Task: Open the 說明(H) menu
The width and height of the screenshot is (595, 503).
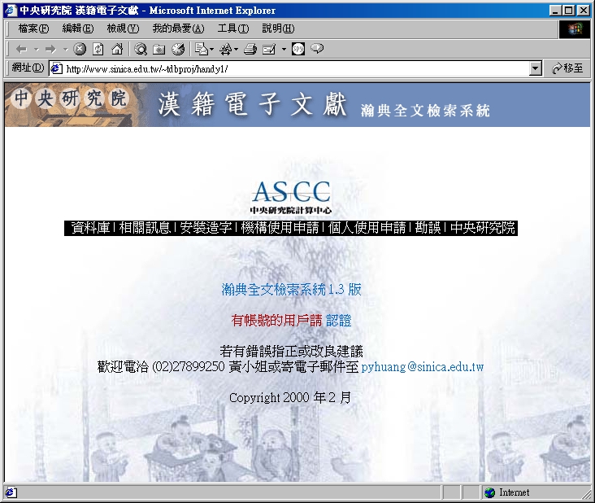Action: coord(278,28)
